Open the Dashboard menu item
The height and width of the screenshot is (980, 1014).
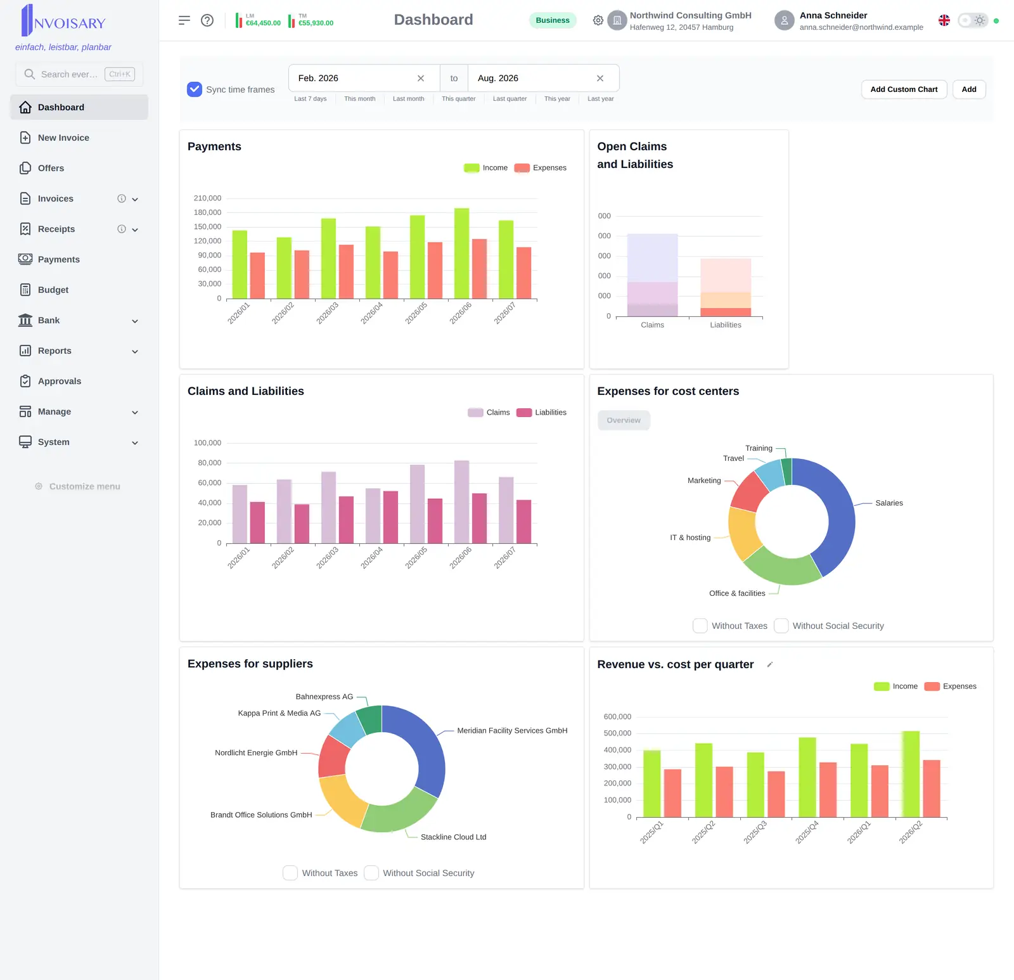(x=79, y=107)
